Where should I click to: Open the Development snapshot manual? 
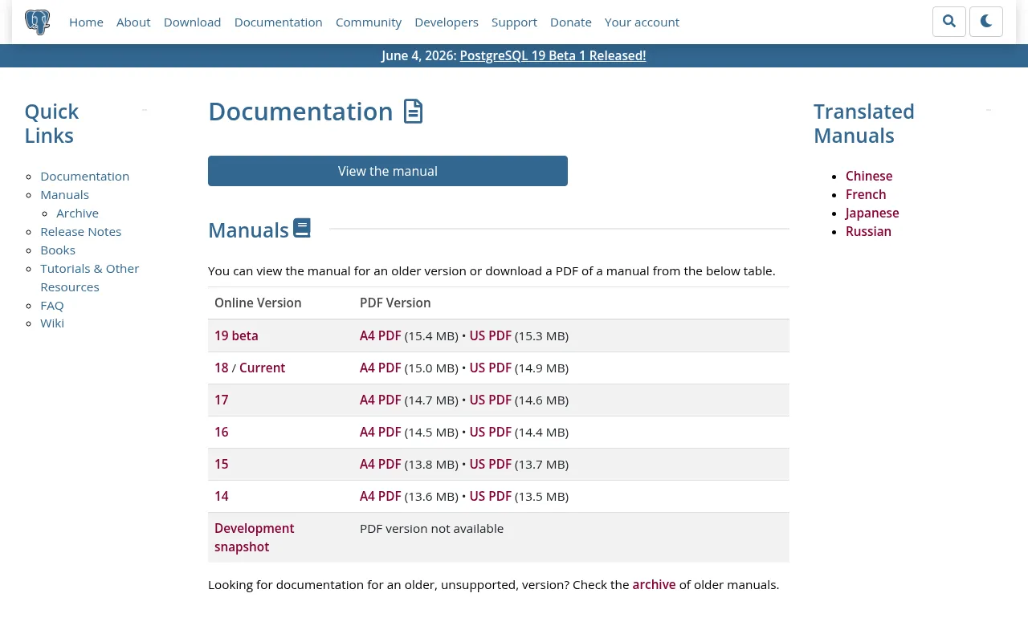click(x=255, y=538)
